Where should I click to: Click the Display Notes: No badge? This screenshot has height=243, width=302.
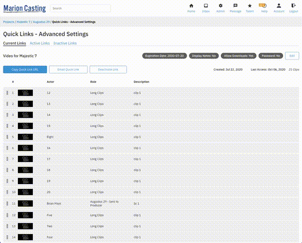[x=204, y=56]
